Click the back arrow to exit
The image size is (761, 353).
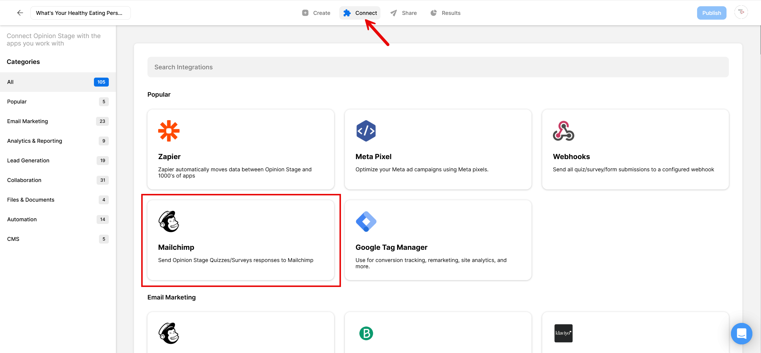click(20, 12)
